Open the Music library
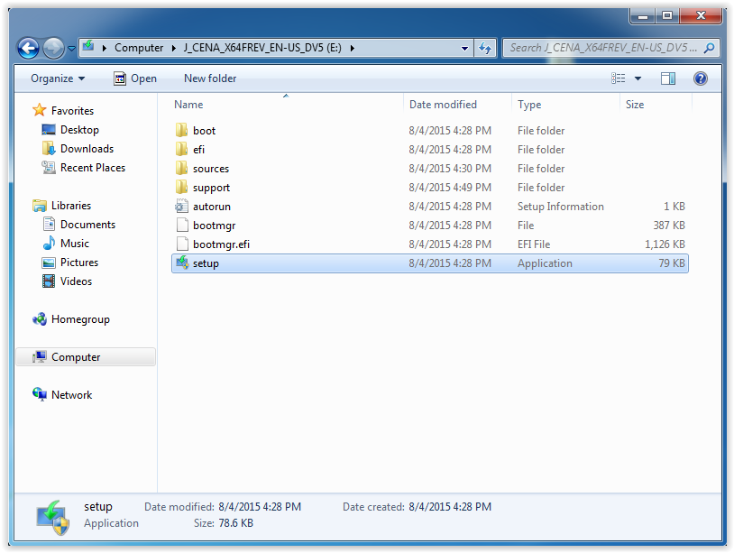The width and height of the screenshot is (734, 553). [75, 244]
